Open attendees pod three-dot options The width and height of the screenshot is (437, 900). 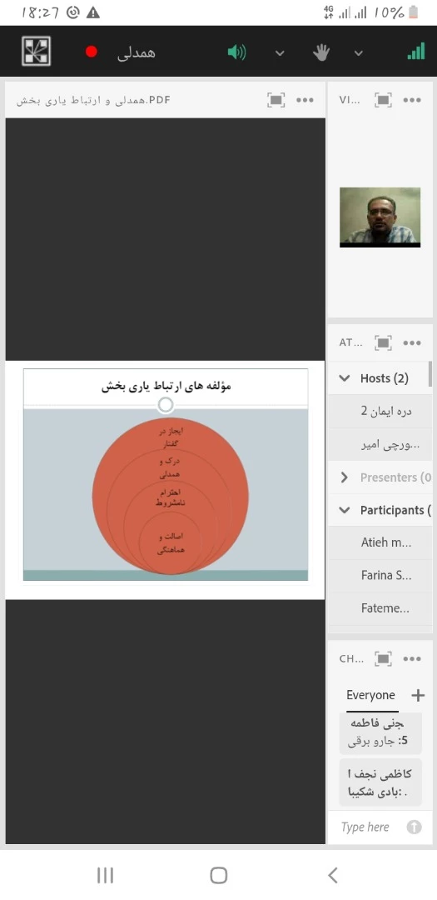tap(412, 342)
